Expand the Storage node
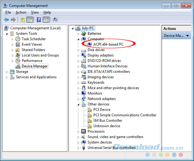The width and height of the screenshot is (194, 161). tap(7, 72)
